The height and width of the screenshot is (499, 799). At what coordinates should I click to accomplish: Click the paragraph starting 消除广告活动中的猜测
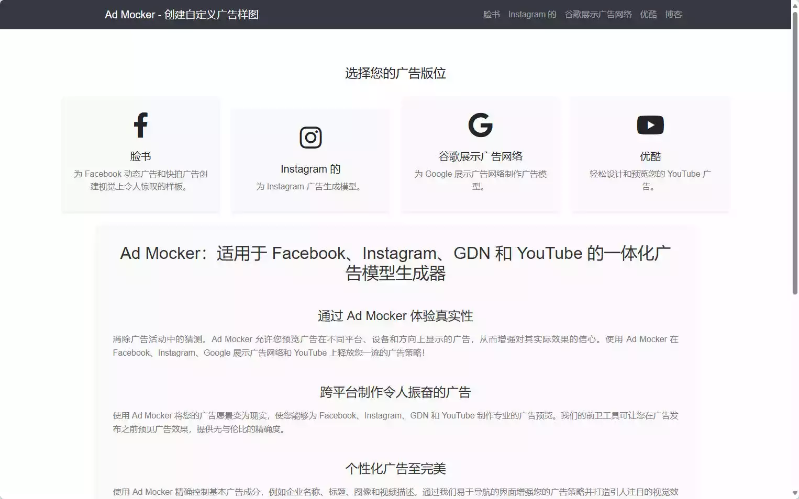[x=395, y=346]
